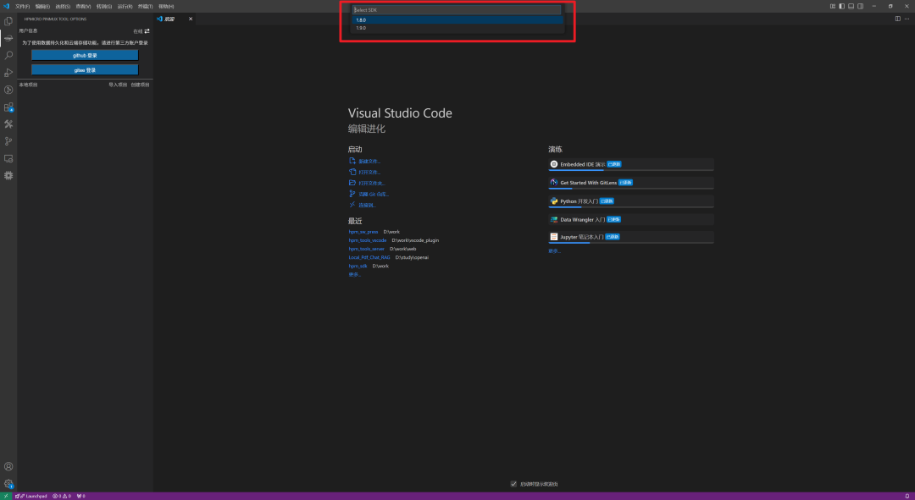Open the Explorer view in the activity bar
This screenshot has width=915, height=500.
click(x=8, y=21)
